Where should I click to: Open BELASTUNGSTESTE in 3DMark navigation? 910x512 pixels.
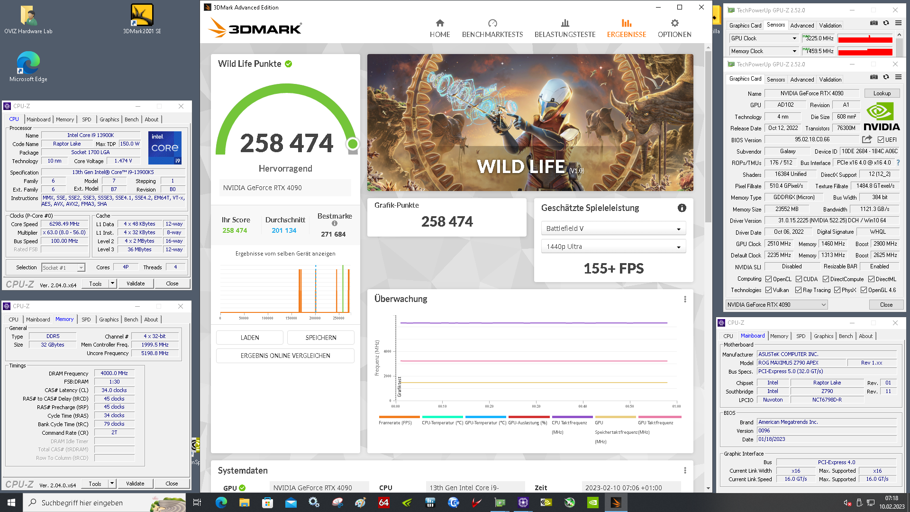565,28
